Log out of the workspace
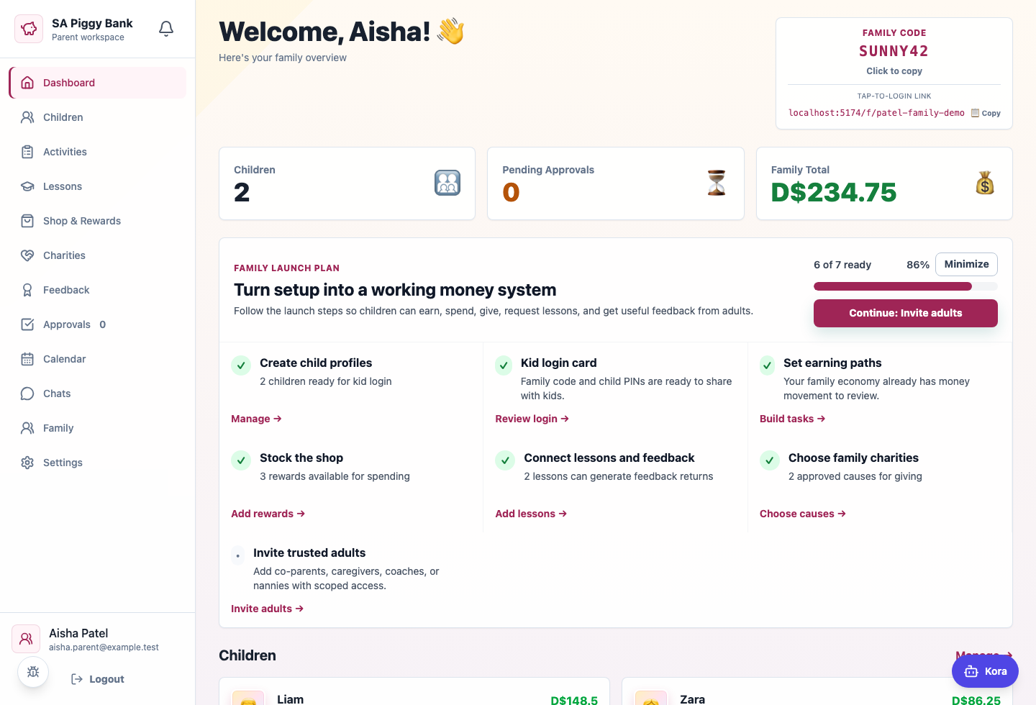Image resolution: width=1036 pixels, height=705 pixels. click(98, 679)
